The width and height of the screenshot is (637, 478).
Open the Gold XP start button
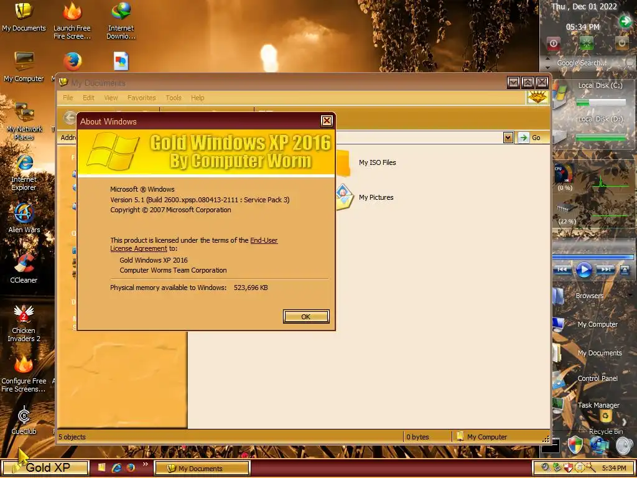point(45,467)
